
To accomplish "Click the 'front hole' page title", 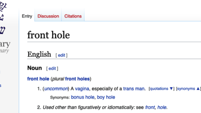I will click(x=48, y=35).
